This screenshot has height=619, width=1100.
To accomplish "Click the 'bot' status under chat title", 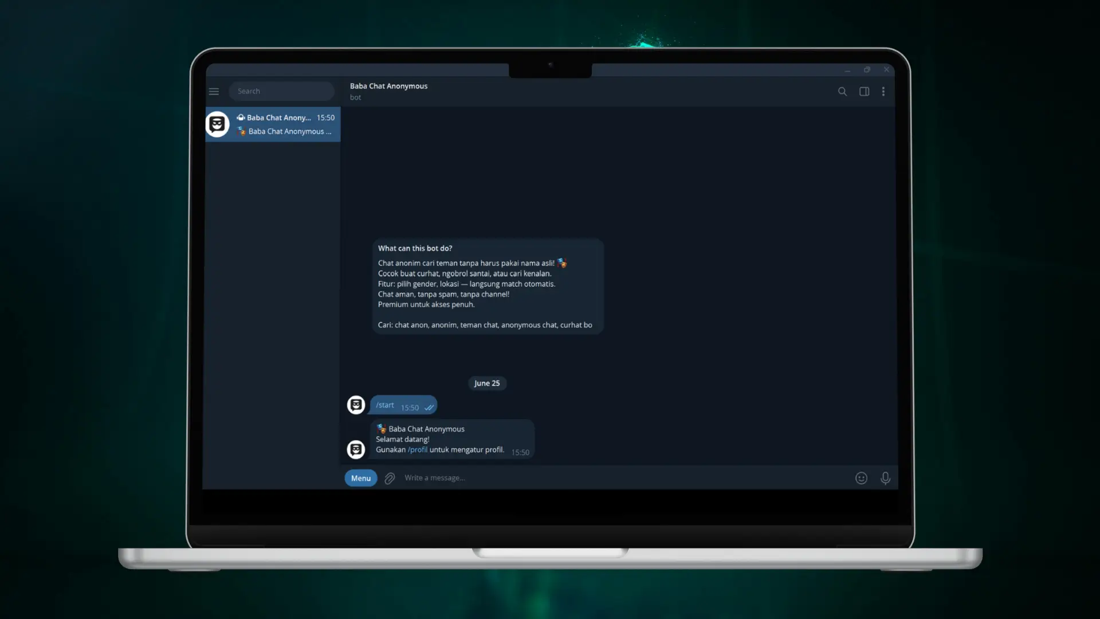I will coord(356,97).
